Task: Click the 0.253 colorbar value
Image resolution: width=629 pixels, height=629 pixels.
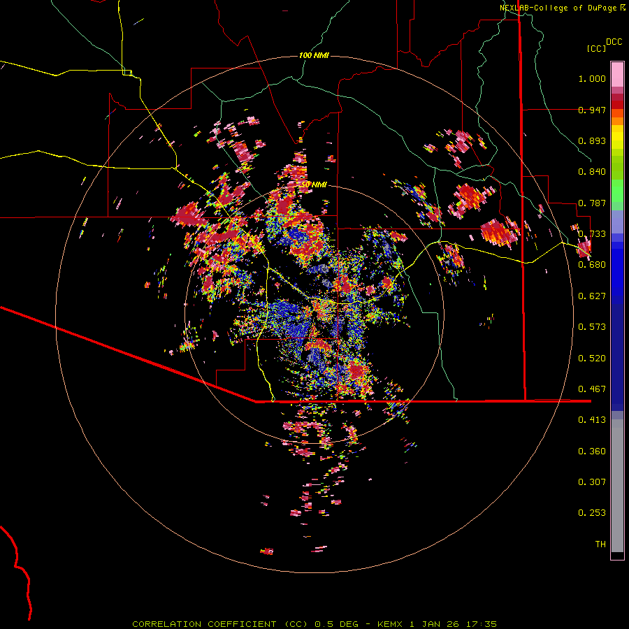Action: point(592,513)
